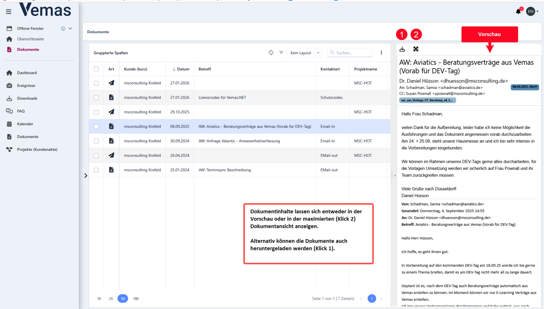Open the ver_avs_Vorlage_VT_Beratung attachment chip
Viewport: 544px width, 309px height.
[427, 101]
